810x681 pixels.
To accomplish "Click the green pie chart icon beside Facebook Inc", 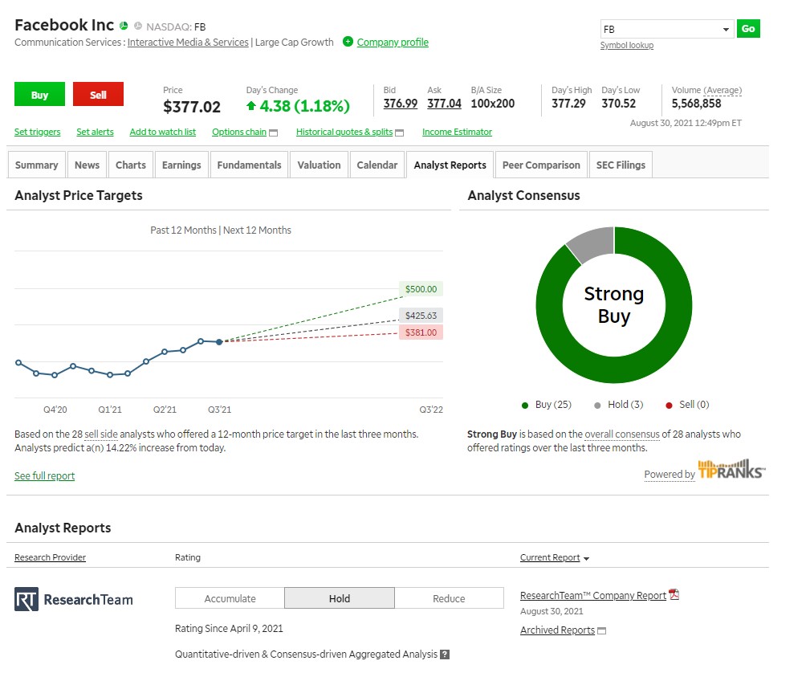I will [x=124, y=26].
